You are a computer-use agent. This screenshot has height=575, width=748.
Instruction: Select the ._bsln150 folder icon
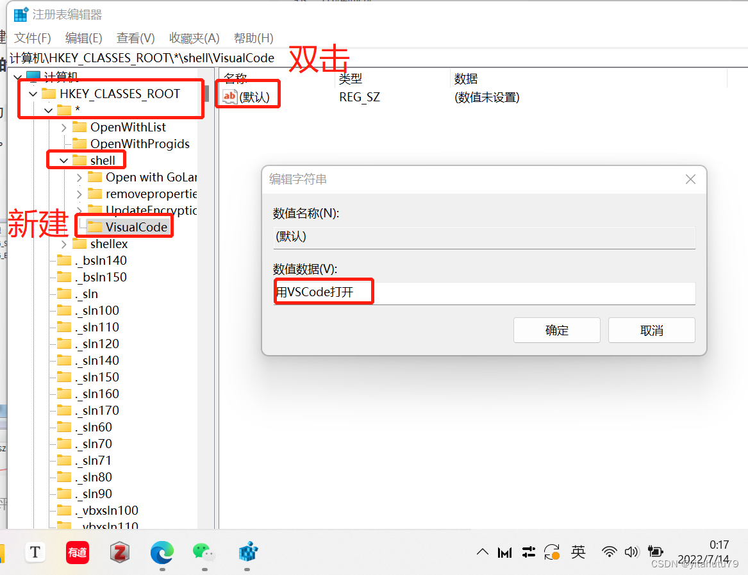[64, 277]
